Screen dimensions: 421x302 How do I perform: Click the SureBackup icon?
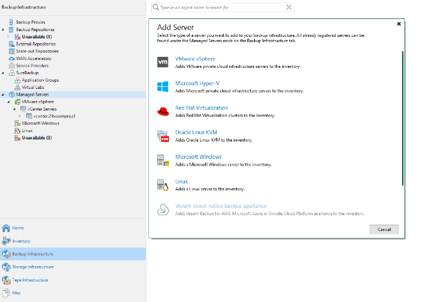12,73
